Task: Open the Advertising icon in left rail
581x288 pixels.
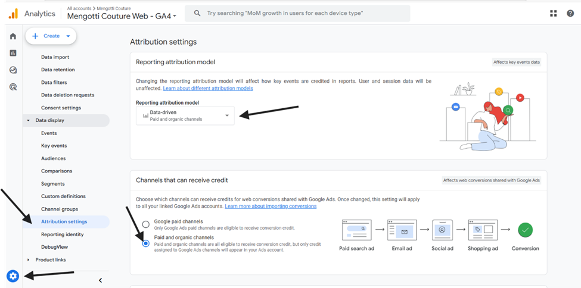Action: coord(13,87)
